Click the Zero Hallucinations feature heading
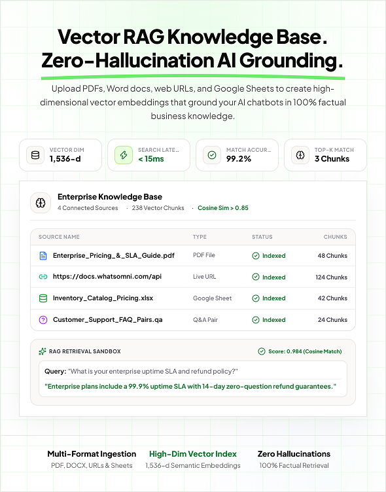 [x=294, y=454]
